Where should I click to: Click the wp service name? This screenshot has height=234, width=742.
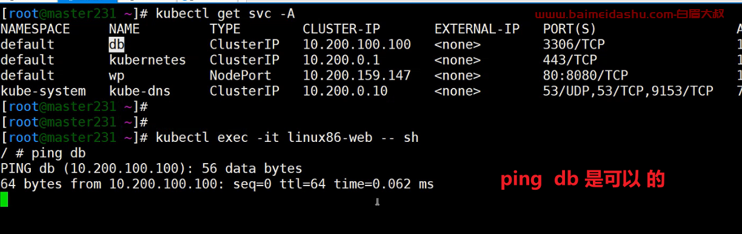116,76
